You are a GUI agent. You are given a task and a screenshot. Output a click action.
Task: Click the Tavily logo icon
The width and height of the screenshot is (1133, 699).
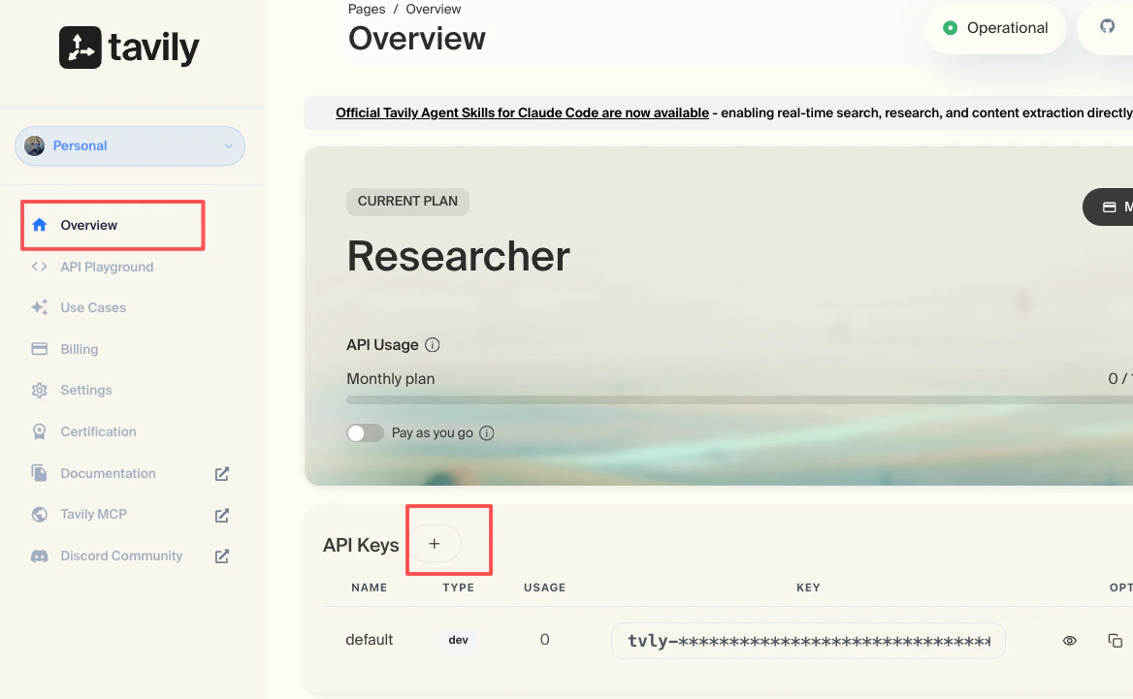pyautogui.click(x=81, y=48)
